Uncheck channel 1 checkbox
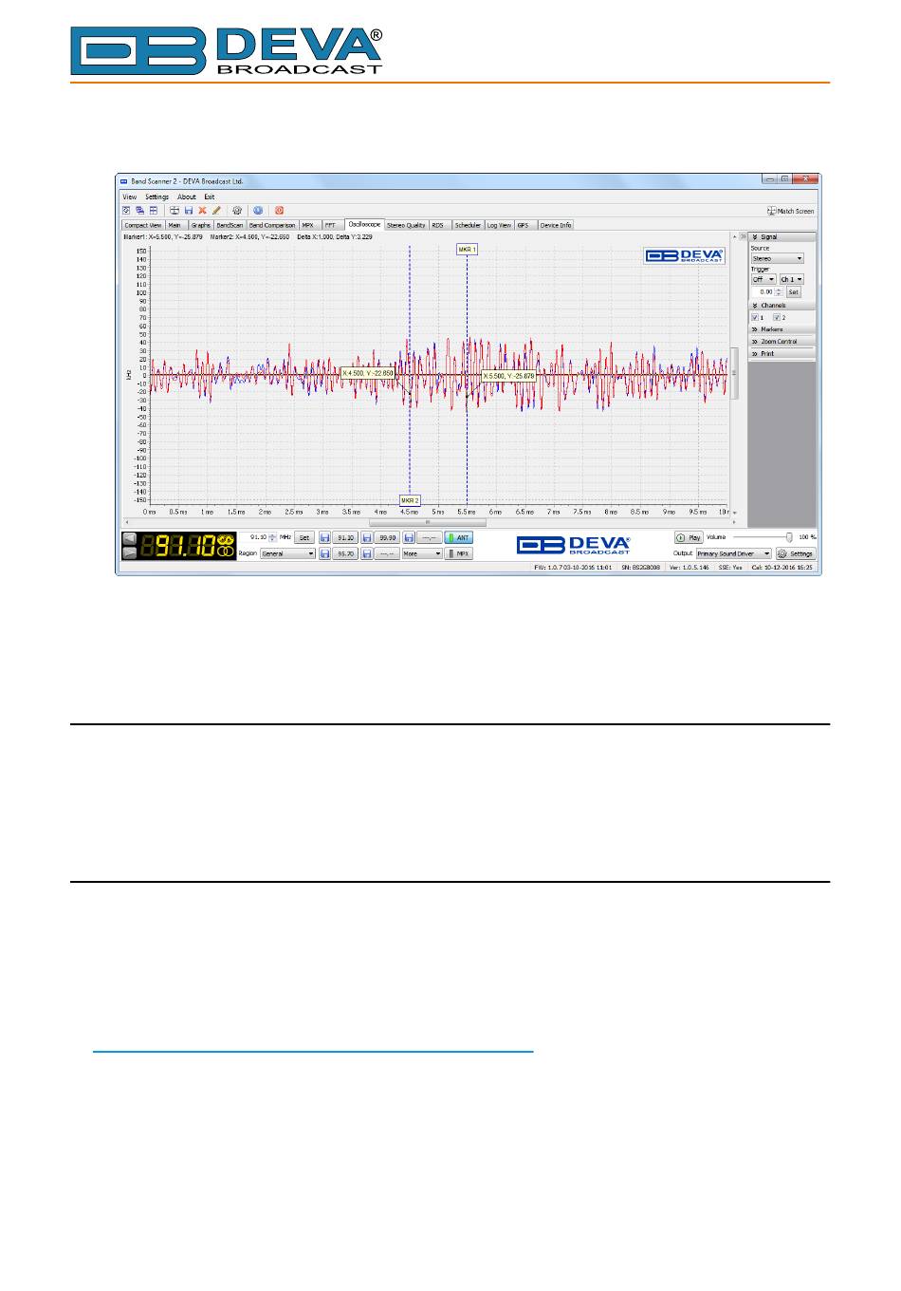This screenshot has width=901, height=1291. 755,317
